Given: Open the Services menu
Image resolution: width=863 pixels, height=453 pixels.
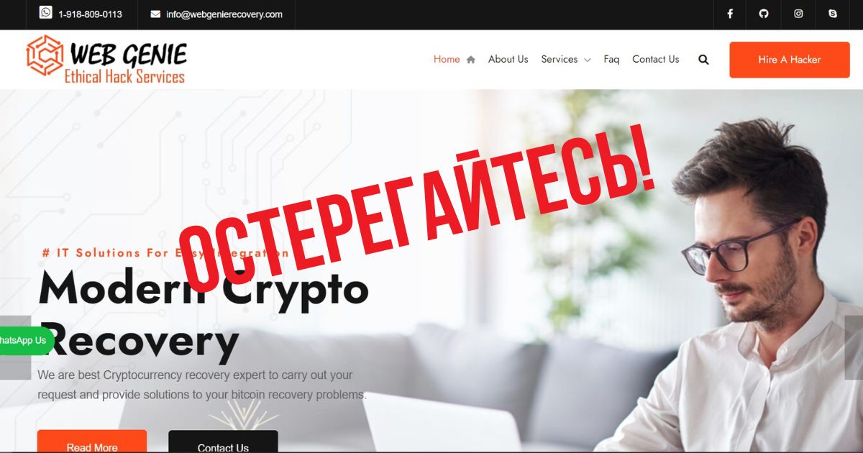Looking at the screenshot, I should tap(560, 60).
